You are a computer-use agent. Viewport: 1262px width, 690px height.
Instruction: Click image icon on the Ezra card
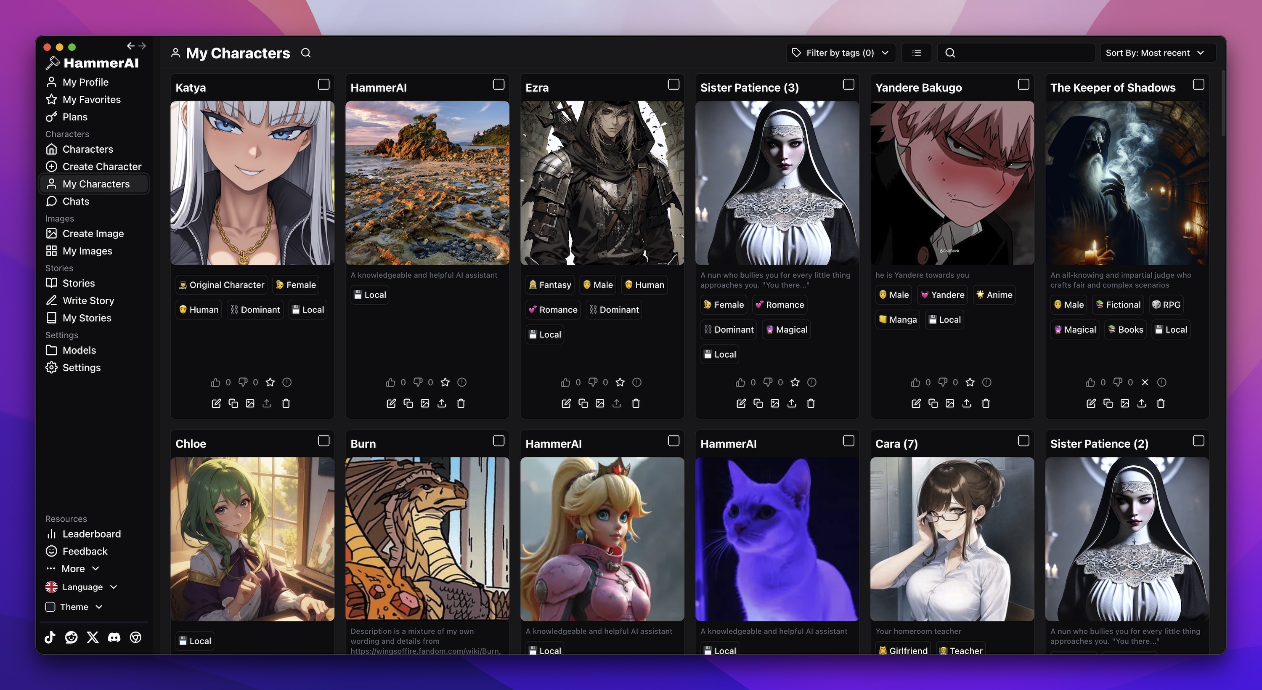599,403
